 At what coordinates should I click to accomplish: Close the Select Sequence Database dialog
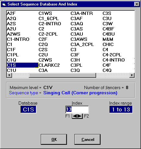click(137, 4)
